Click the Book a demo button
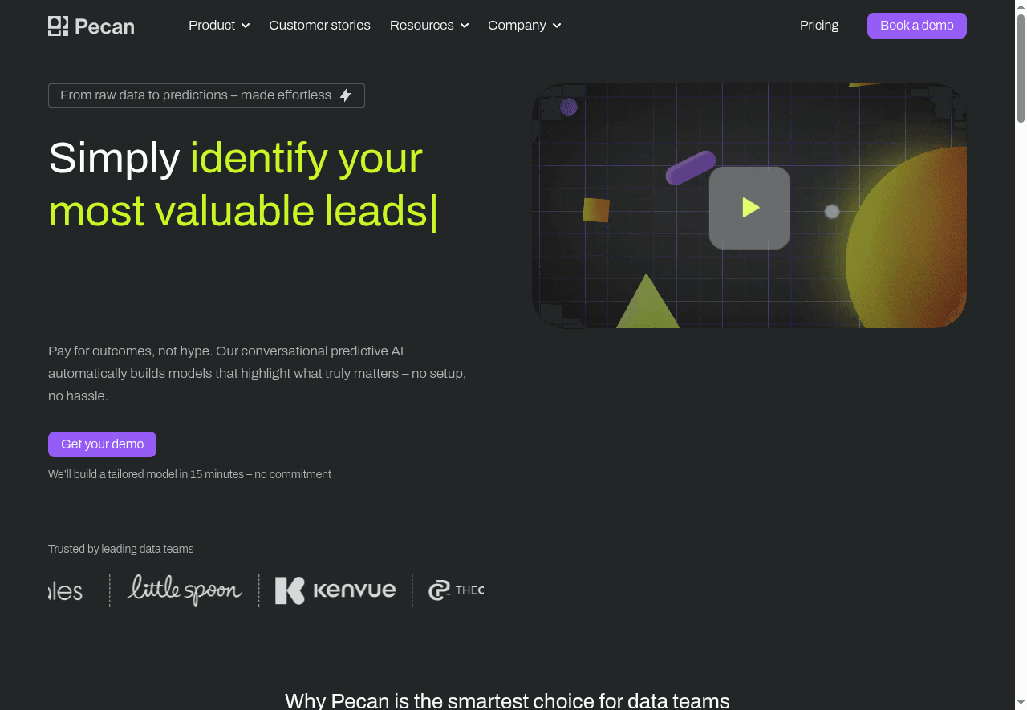 [x=916, y=26]
